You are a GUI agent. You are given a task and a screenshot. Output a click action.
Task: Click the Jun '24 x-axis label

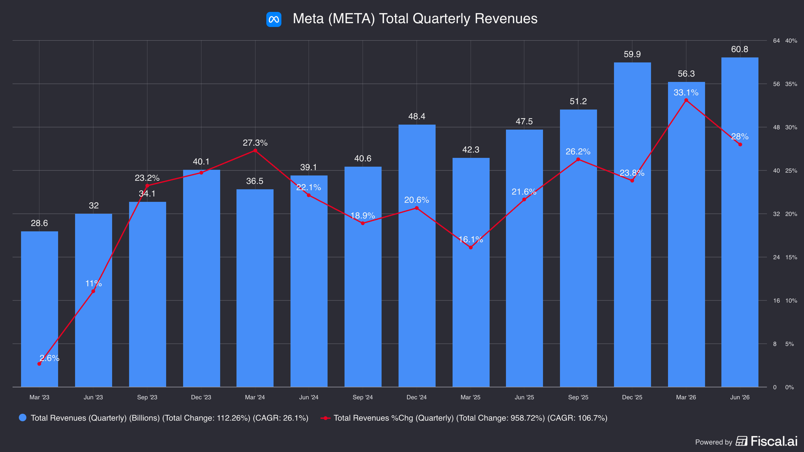click(x=309, y=397)
